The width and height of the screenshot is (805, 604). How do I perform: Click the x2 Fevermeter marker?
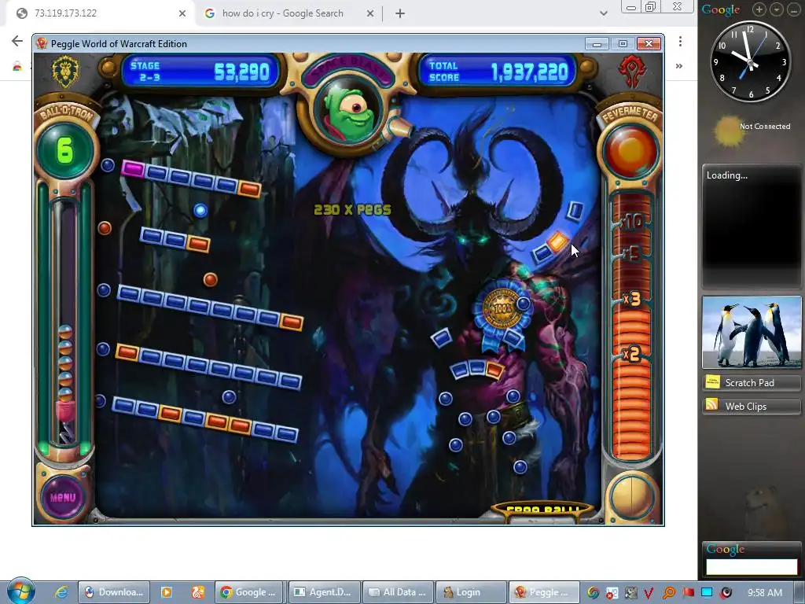point(631,355)
